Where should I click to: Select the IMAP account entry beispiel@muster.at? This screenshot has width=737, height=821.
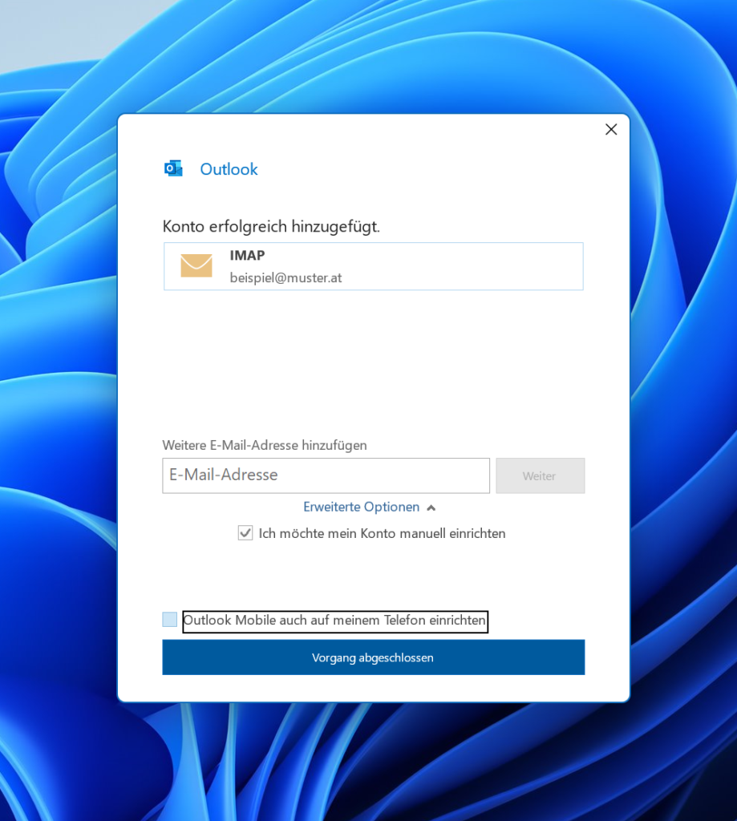tap(373, 265)
